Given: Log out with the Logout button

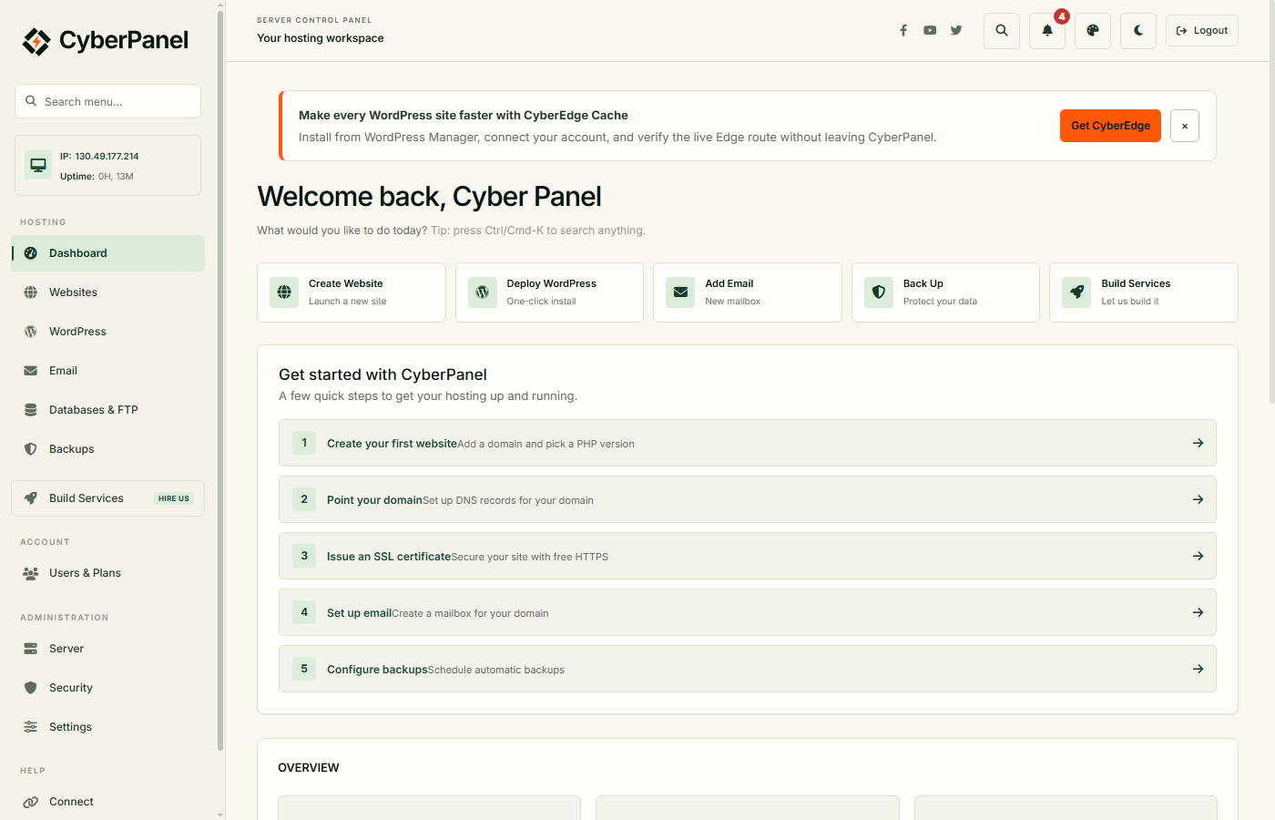Looking at the screenshot, I should (x=1202, y=31).
